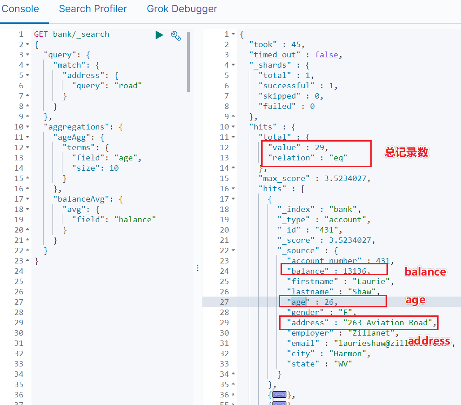461x405 pixels.
Task: Collapse the balanceAvg block on request line 17
Action: tap(28, 199)
